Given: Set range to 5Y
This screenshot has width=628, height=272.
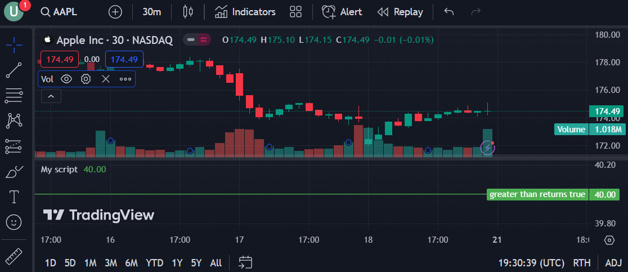Looking at the screenshot, I should [x=196, y=263].
